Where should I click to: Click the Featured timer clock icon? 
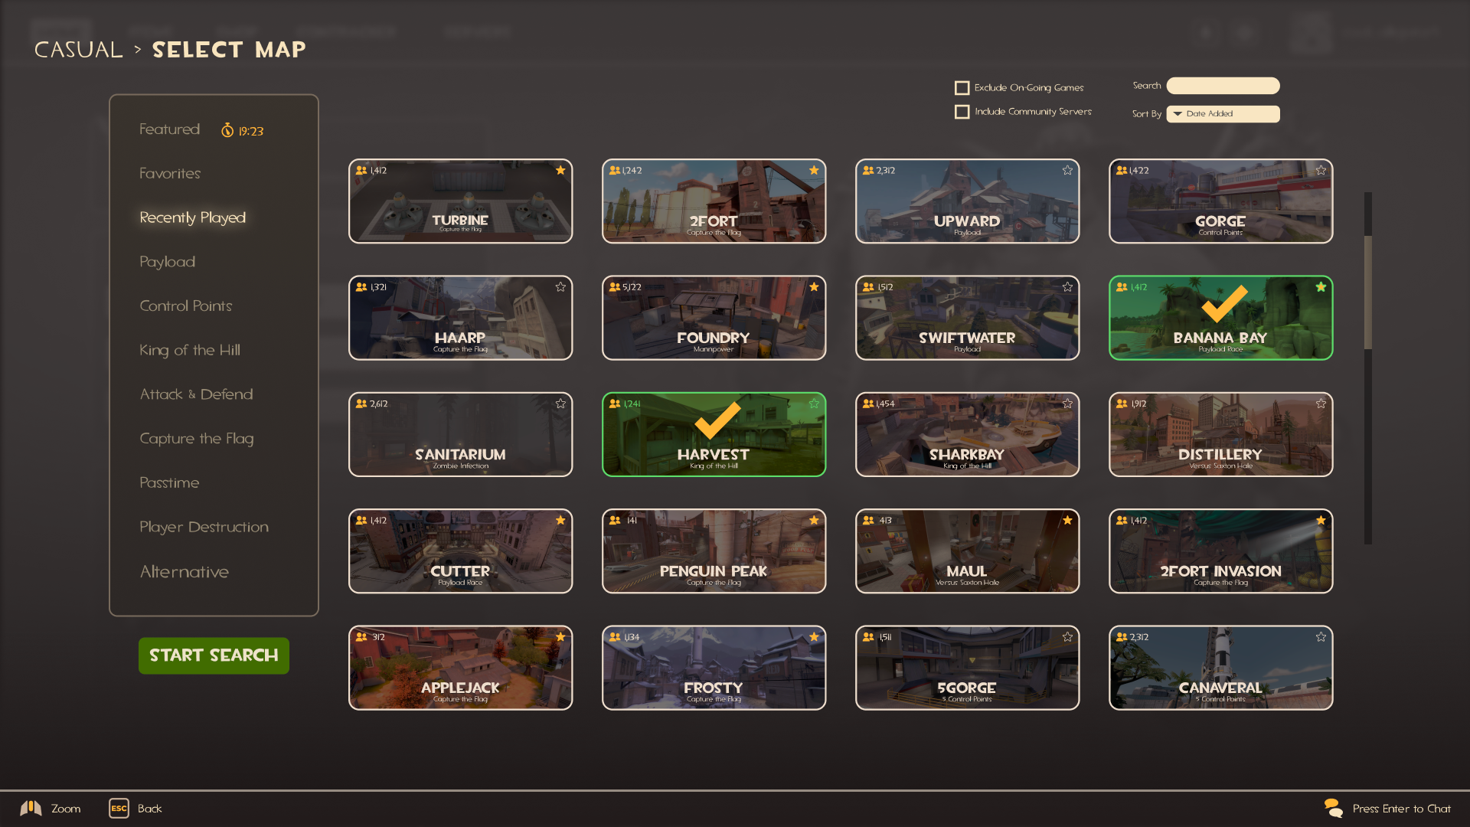click(227, 130)
